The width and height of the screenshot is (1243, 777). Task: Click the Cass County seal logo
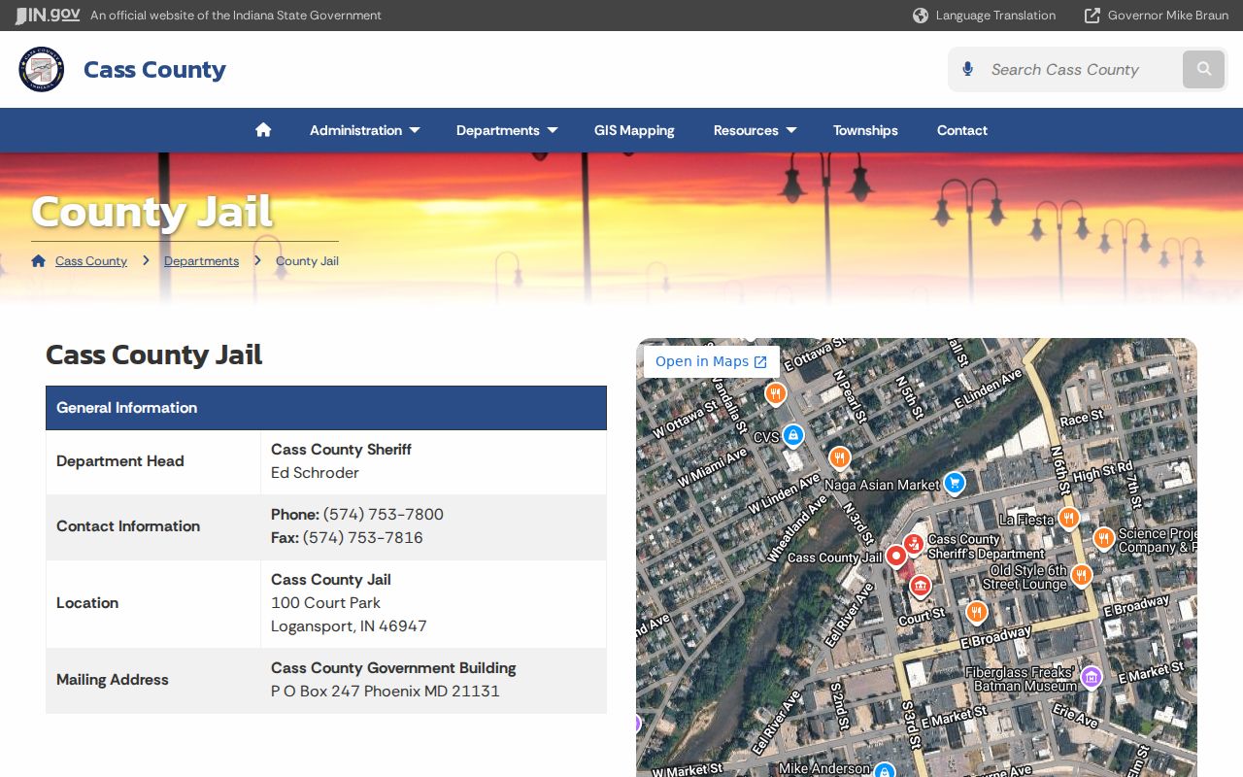[42, 69]
